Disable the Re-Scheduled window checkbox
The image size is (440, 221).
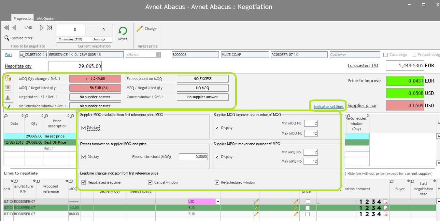217,182
